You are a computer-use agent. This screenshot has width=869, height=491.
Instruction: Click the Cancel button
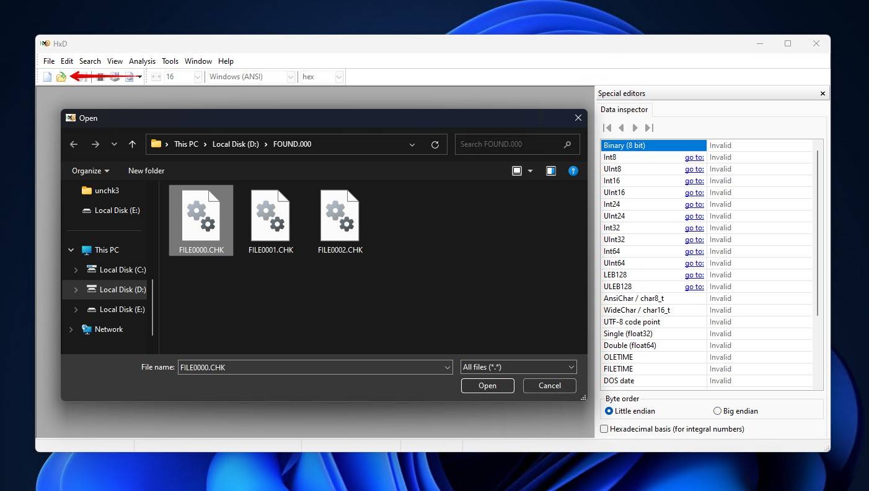click(x=550, y=386)
